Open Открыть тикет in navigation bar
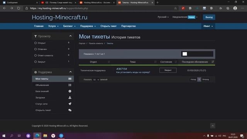The width and height of the screenshot is (247, 139). 108,26
